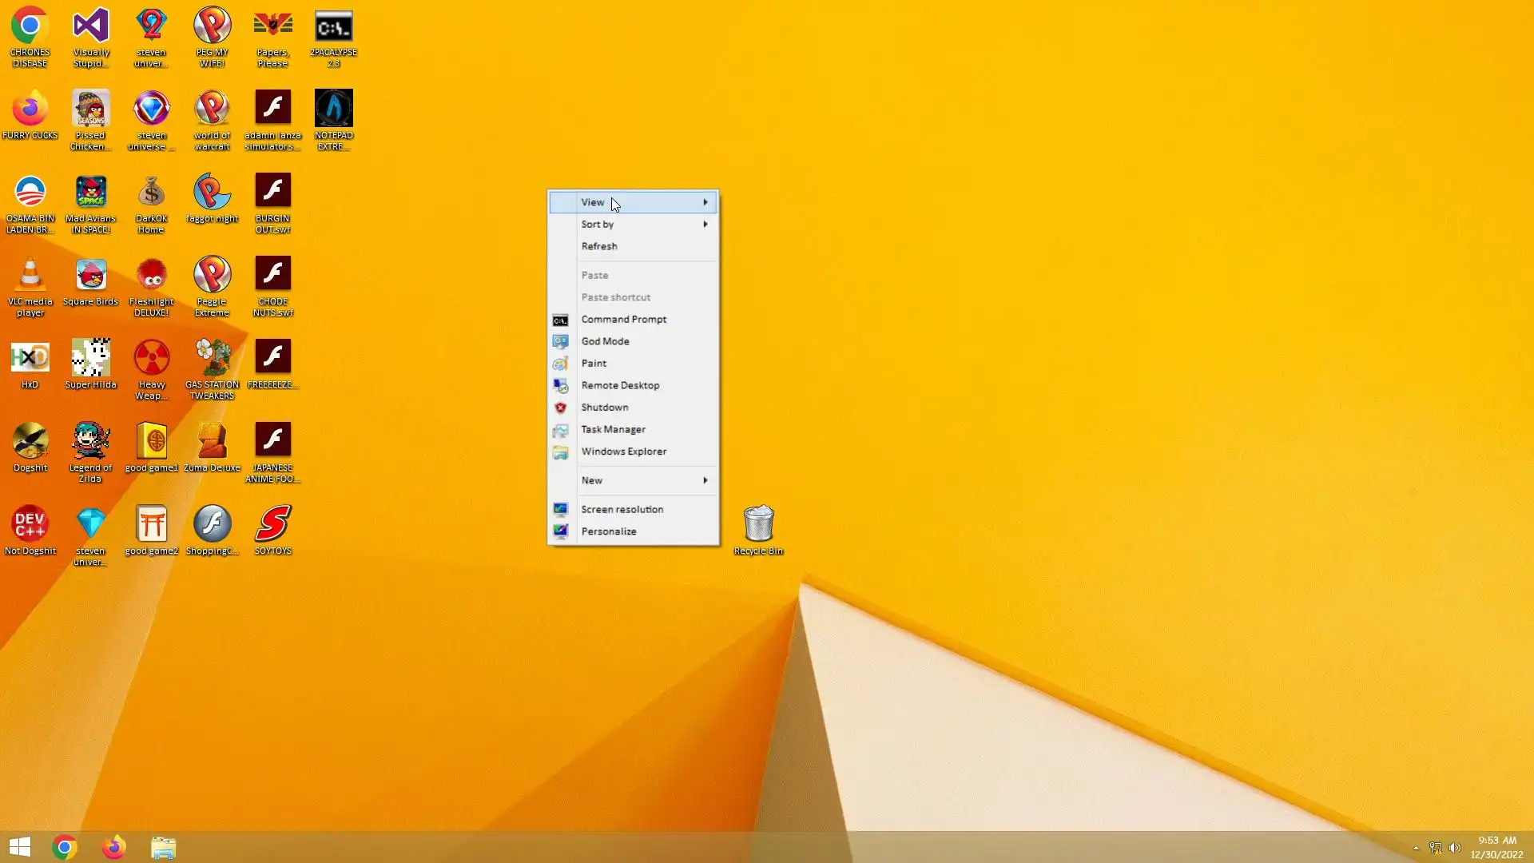
Task: Select the VLC media player icon
Action: click(30, 276)
